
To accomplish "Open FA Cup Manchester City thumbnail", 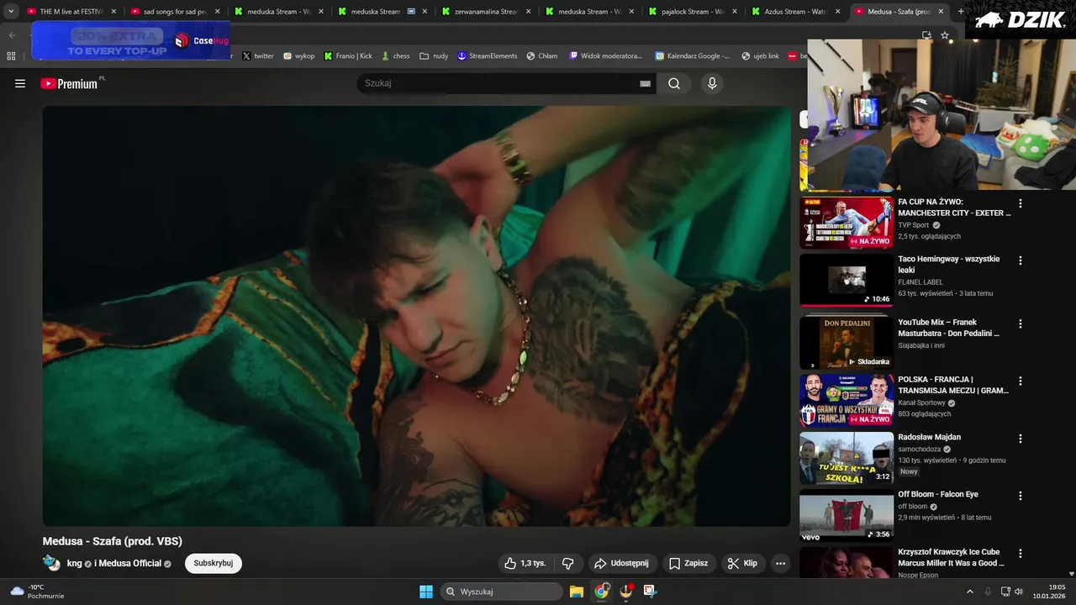I will tap(847, 223).
